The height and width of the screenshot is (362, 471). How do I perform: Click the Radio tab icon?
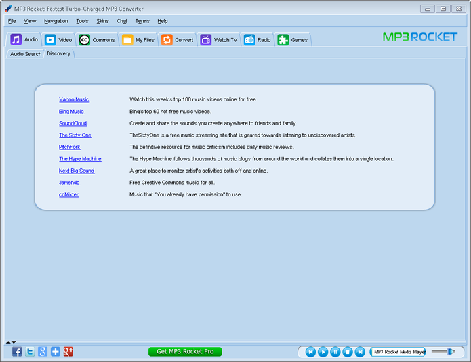pyautogui.click(x=249, y=40)
